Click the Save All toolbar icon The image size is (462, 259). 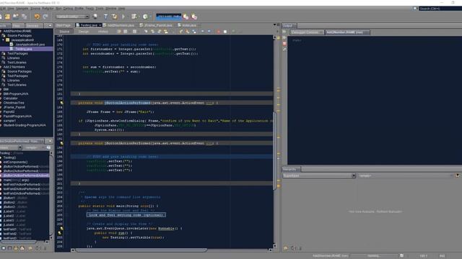pos(25,17)
